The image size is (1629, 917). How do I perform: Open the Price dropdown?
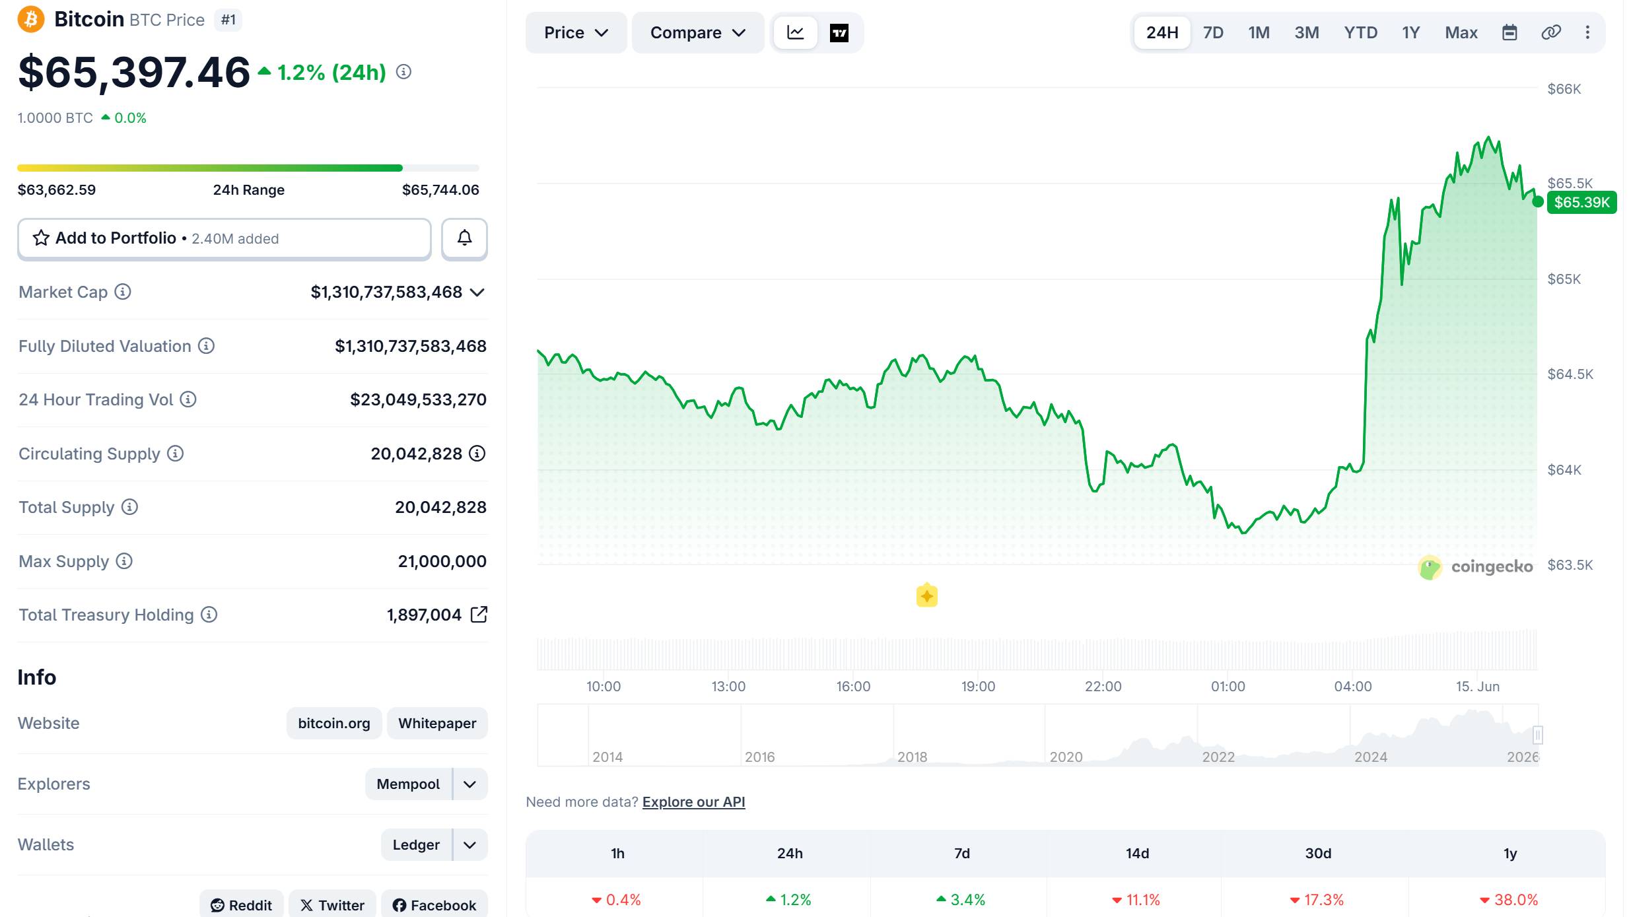tap(576, 32)
